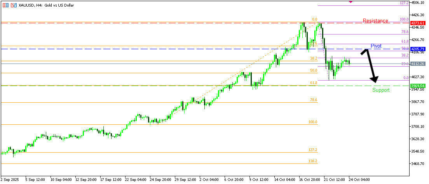
Task: Select the red Resistance label
Action: pos(375,21)
